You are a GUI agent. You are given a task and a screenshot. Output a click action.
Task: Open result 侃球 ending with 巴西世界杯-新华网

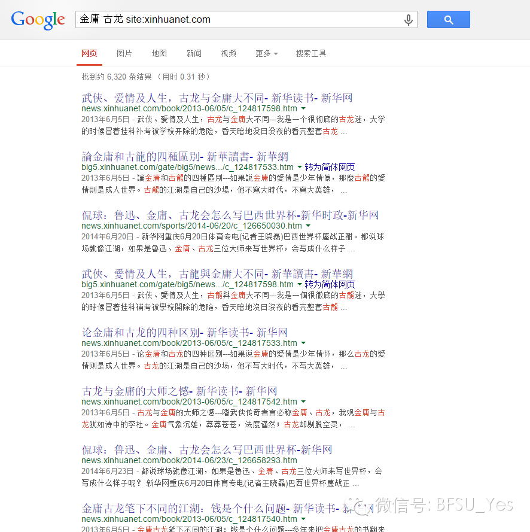click(207, 450)
